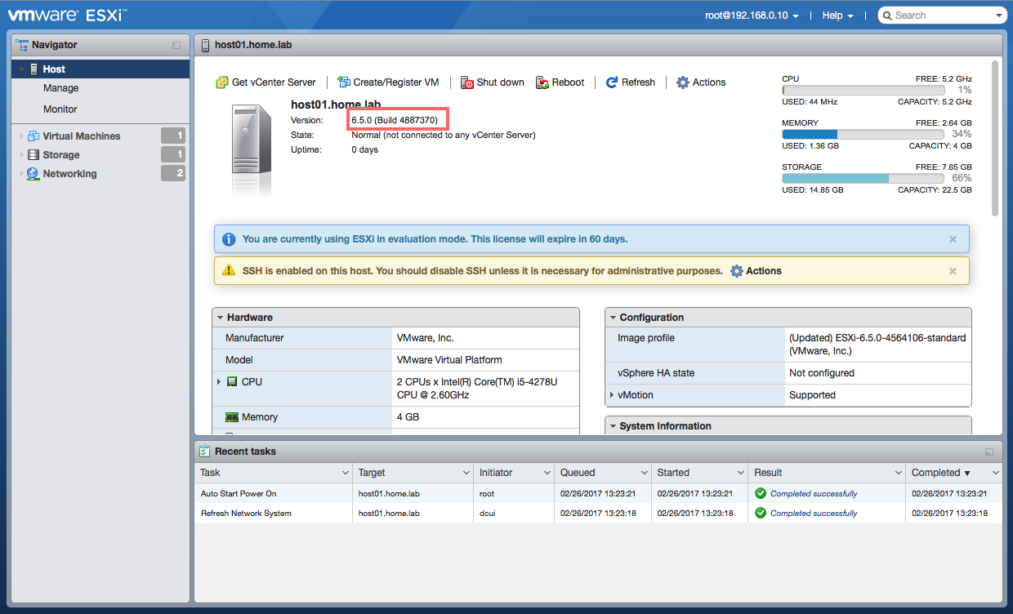Screen dimensions: 1013x614
Task: Dismiss the evaluation mode license notice
Action: [x=953, y=239]
